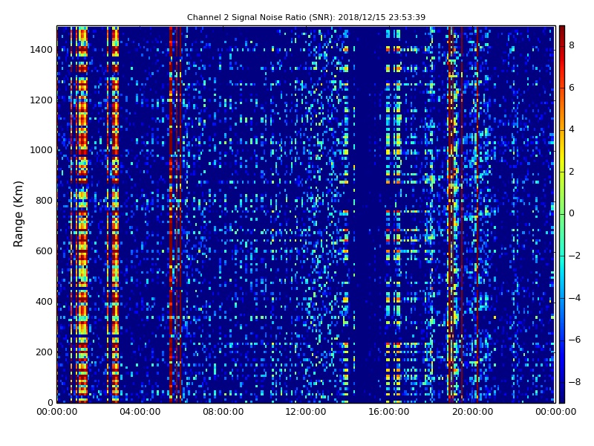The width and height of the screenshot is (594, 446).
Task: Click the 12:00:00 time axis tick
Action: pos(307,413)
